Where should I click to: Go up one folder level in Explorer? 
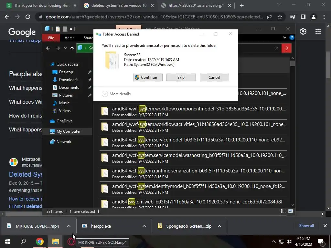coord(72,48)
